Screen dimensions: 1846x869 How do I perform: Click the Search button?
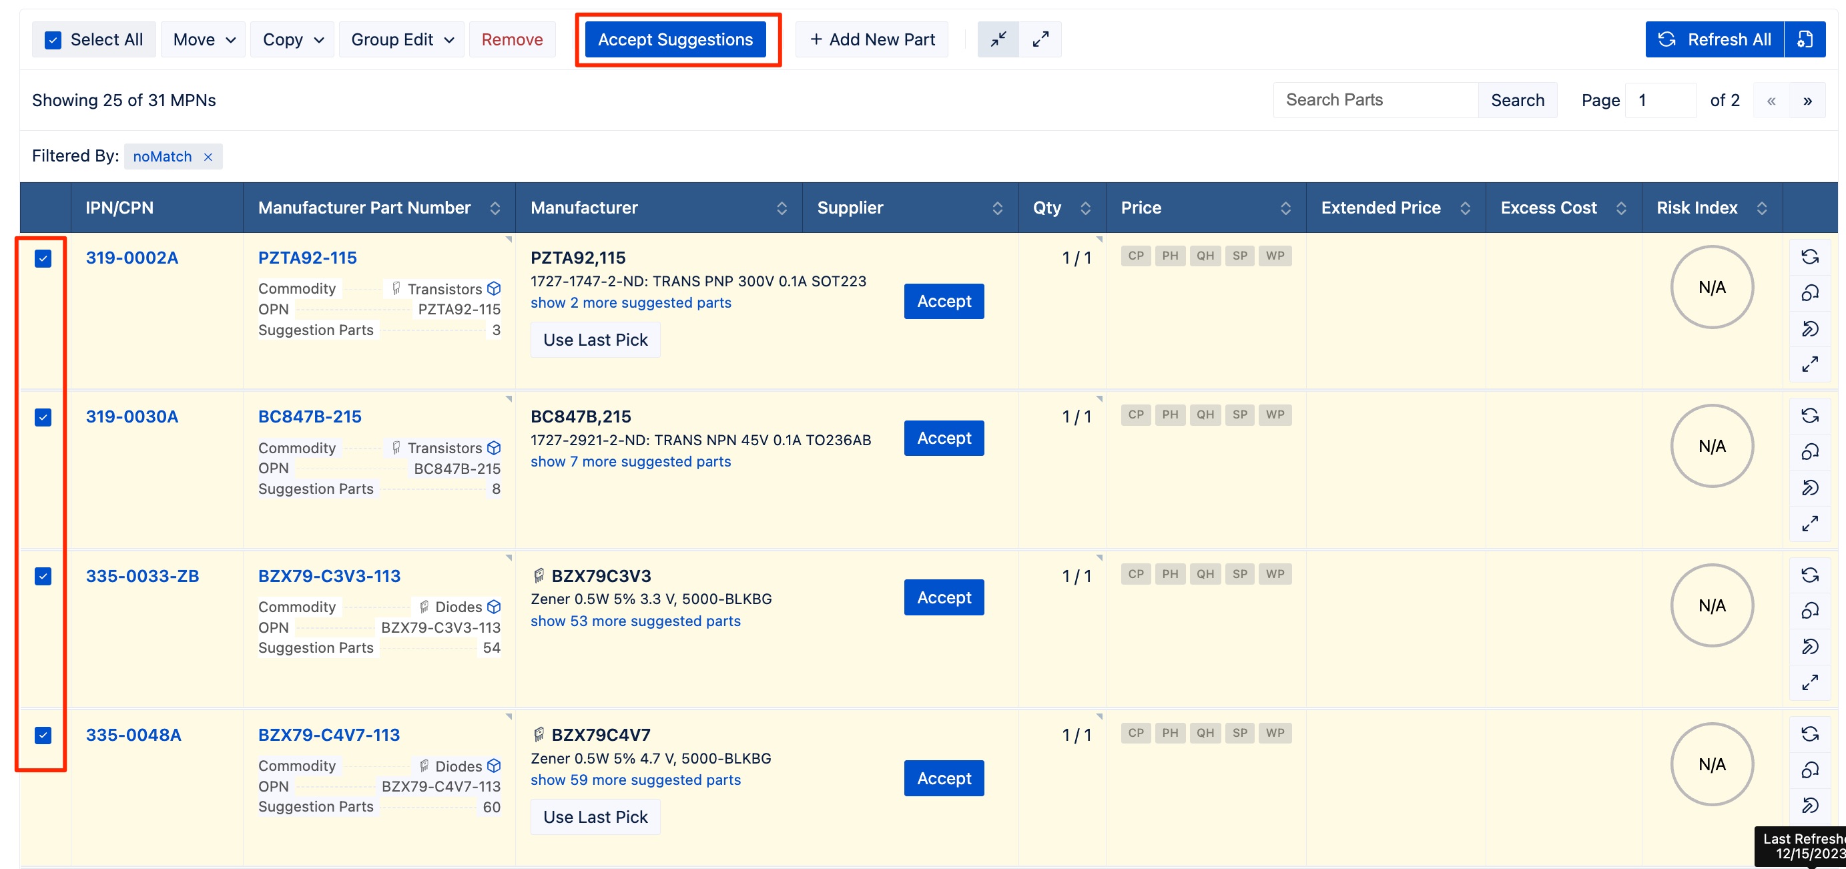click(x=1517, y=100)
